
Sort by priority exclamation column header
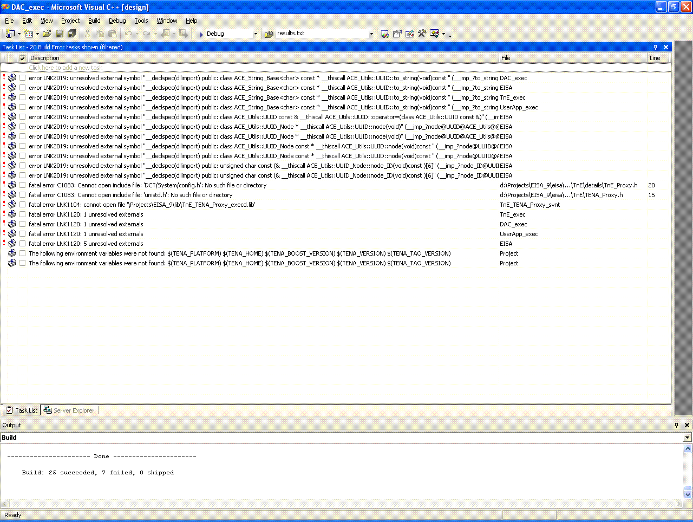[4, 58]
